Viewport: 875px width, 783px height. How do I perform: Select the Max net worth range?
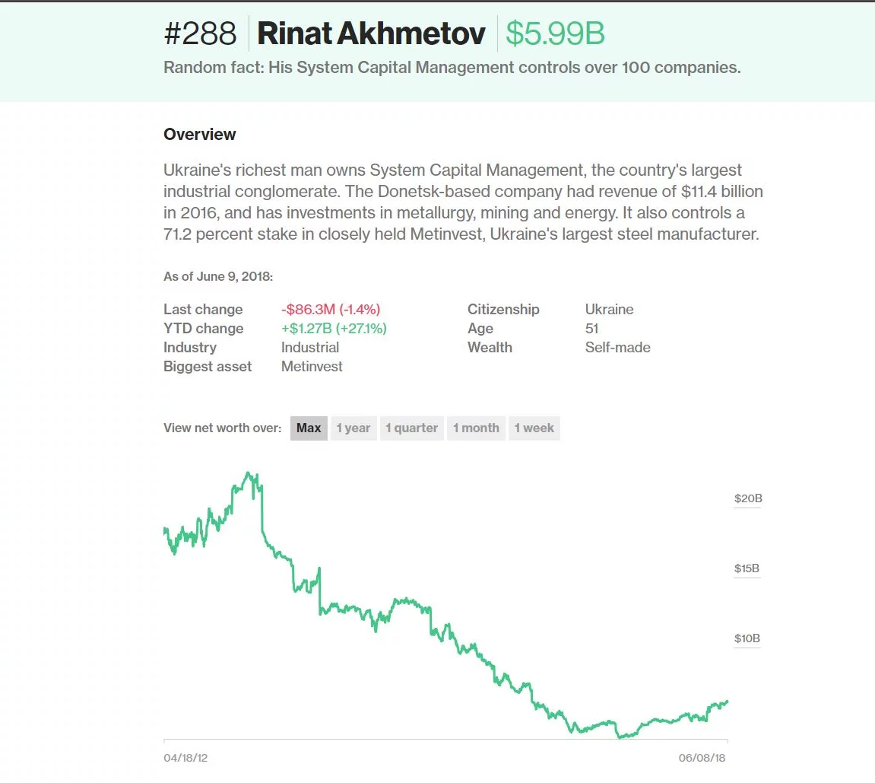[309, 428]
